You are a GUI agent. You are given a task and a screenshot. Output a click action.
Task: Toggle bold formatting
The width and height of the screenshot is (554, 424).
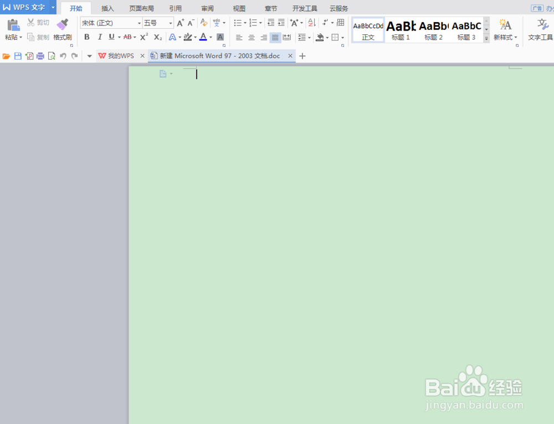[87, 37]
